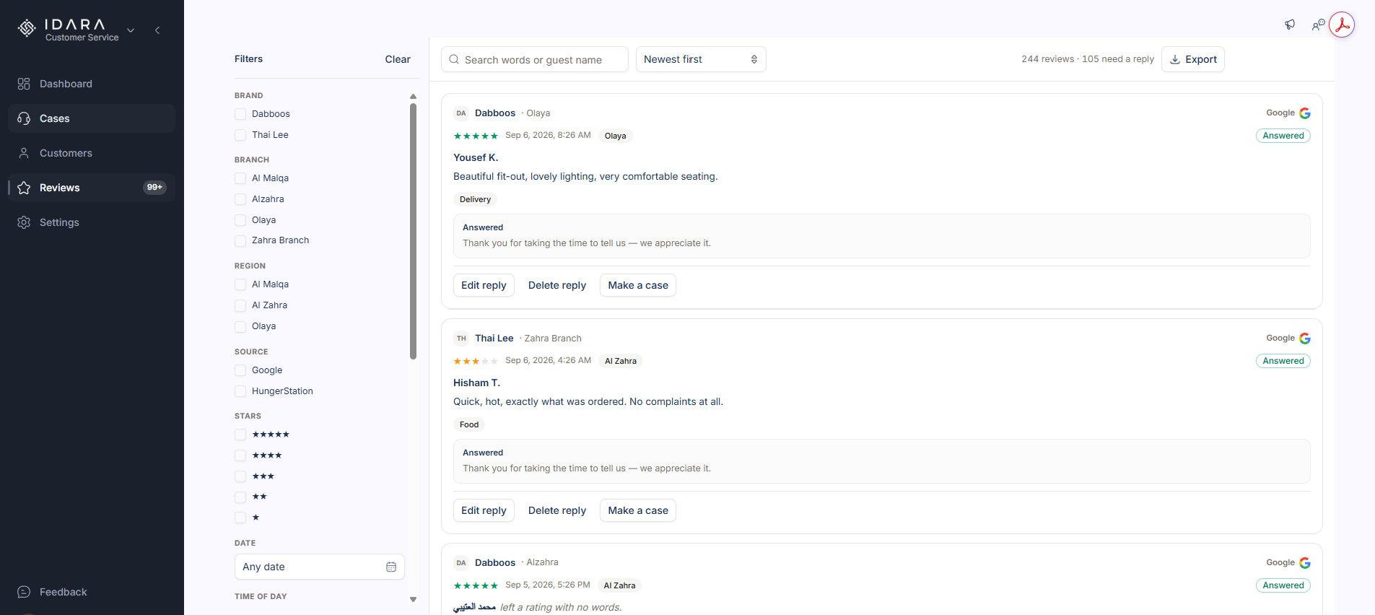The image size is (1375, 615).
Task: Click the calendar icon in the date field
Action: point(391,567)
